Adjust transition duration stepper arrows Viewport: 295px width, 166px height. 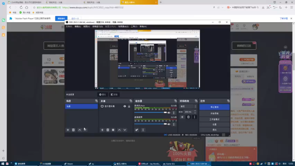tap(195, 112)
